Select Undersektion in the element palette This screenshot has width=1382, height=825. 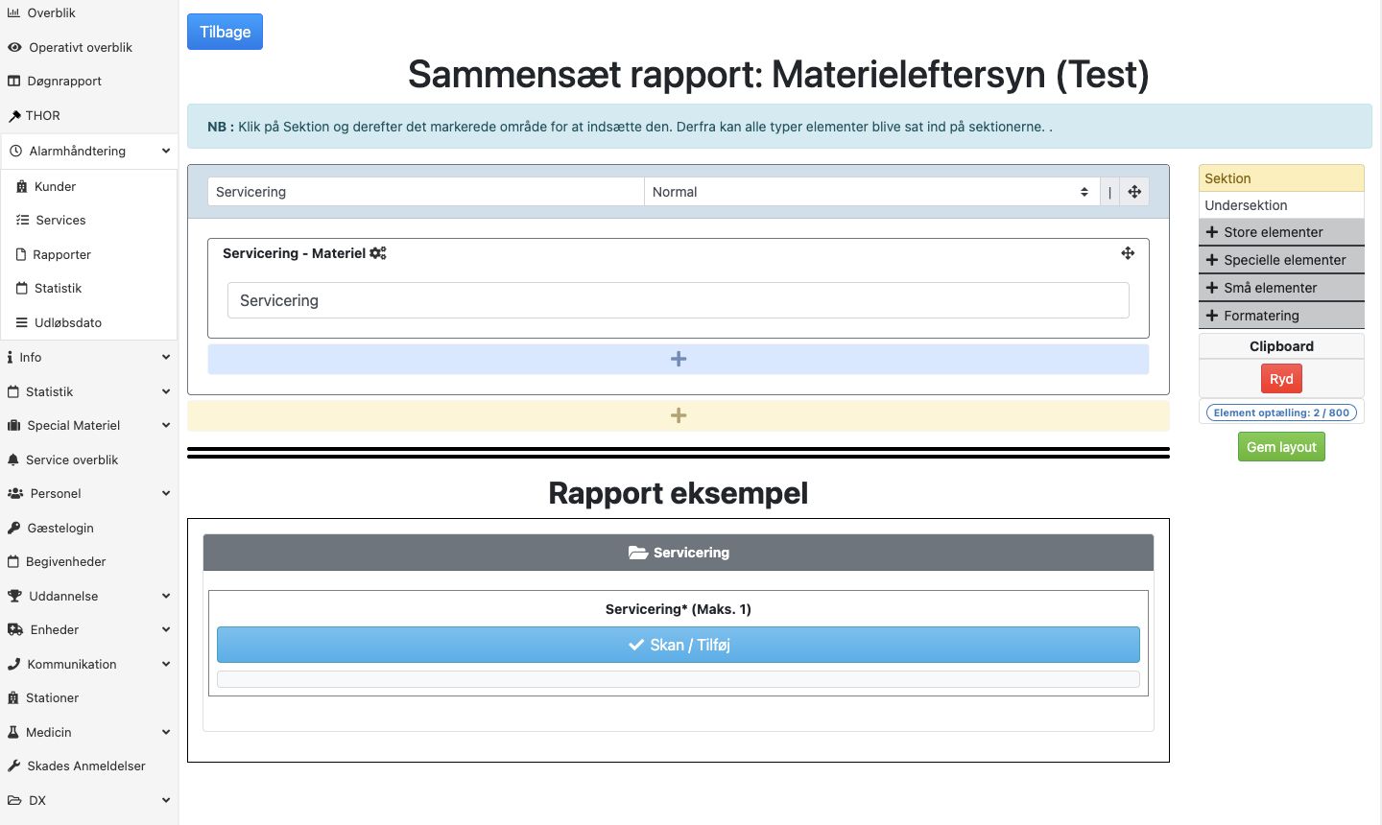pos(1281,205)
